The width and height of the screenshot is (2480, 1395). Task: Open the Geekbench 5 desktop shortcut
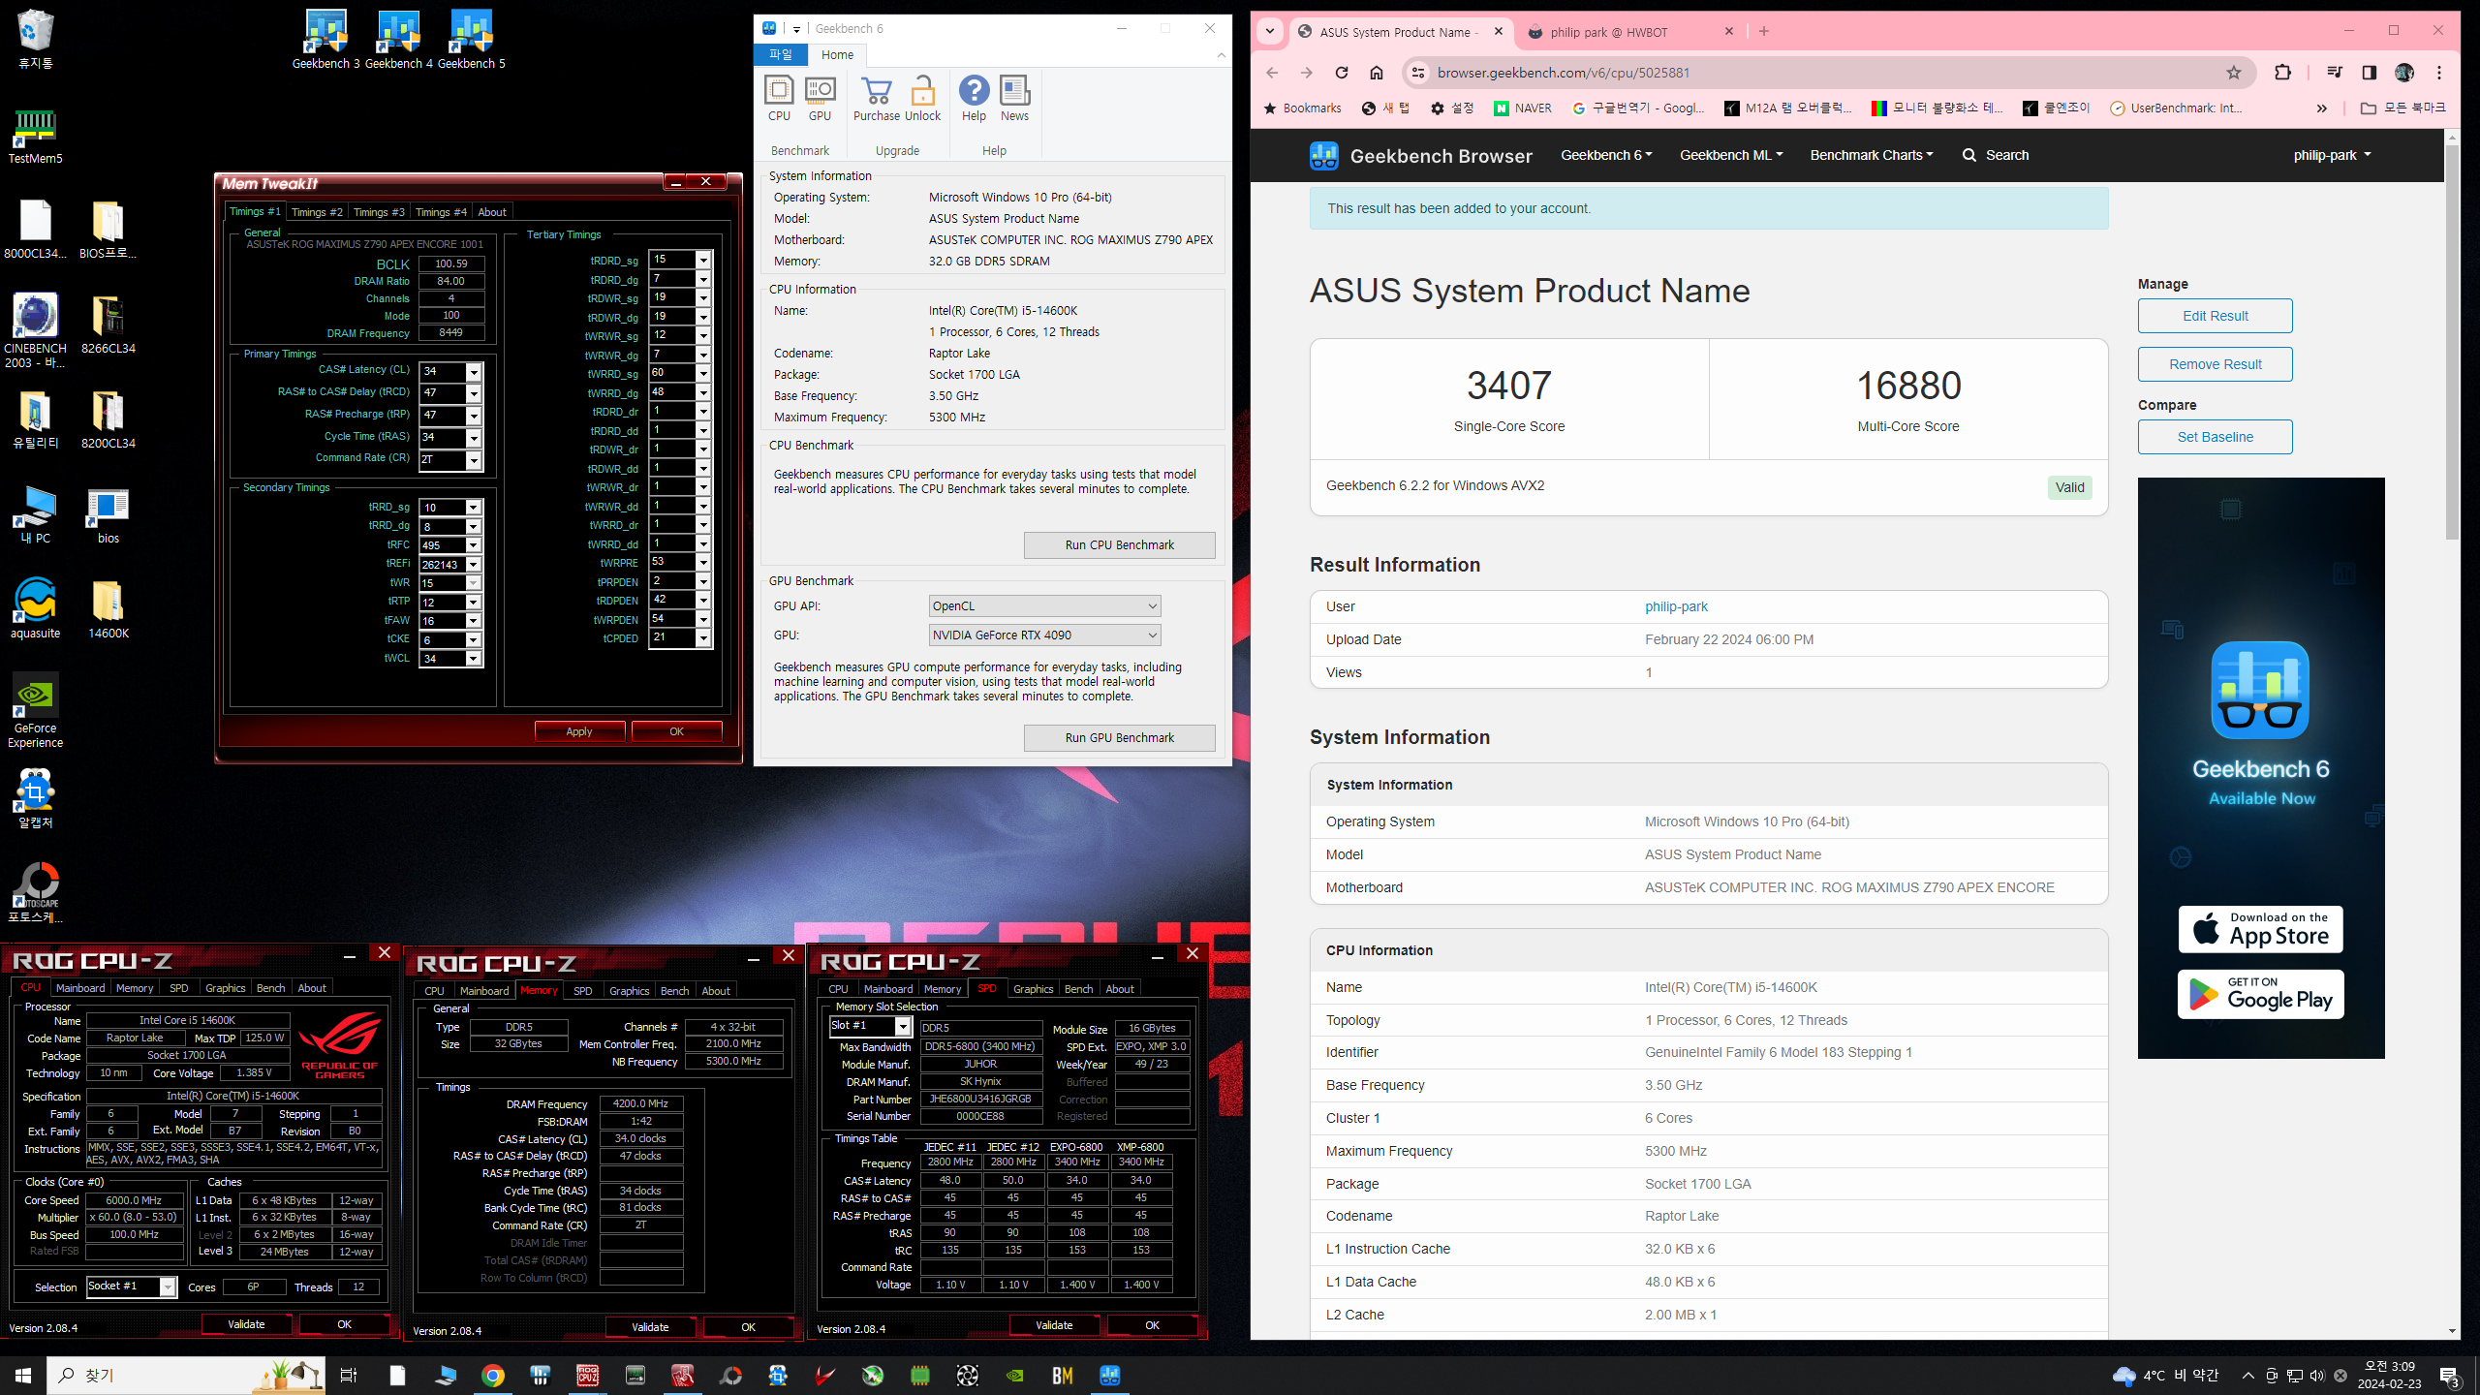tap(471, 39)
